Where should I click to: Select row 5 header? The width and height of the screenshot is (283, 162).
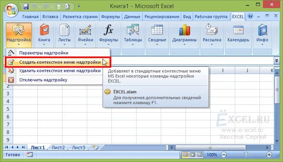pos(8,109)
